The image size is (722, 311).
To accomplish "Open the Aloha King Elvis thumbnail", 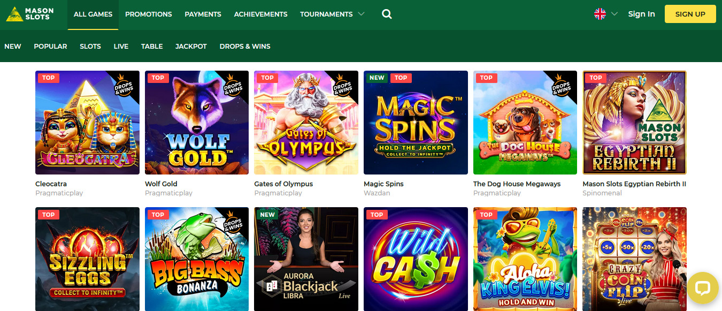I will pos(525,259).
